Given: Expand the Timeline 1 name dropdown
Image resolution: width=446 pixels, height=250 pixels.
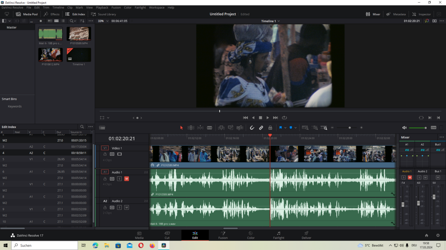Looking at the screenshot, I should tap(279, 21).
